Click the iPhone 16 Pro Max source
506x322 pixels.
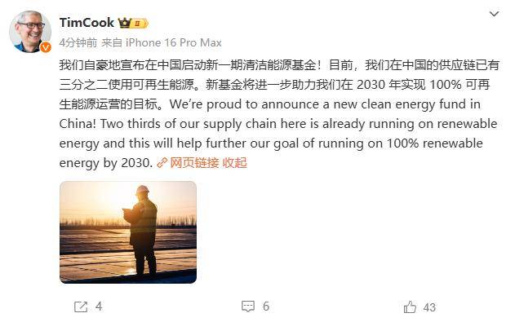pyautogui.click(x=173, y=42)
